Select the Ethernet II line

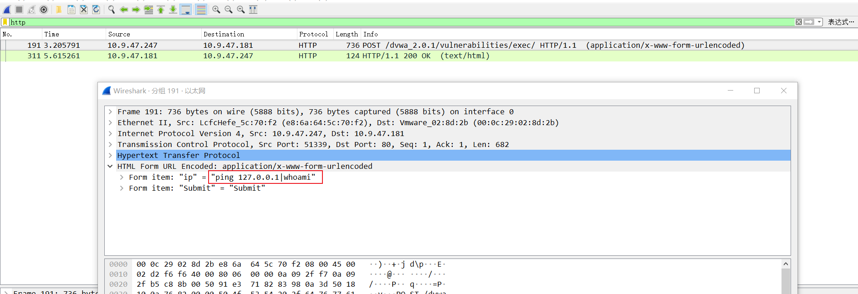338,122
